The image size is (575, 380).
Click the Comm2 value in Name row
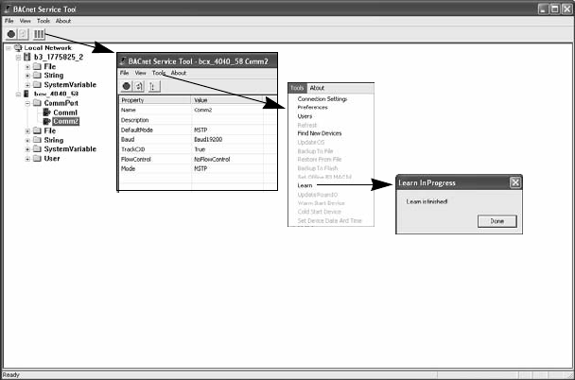[x=202, y=110]
